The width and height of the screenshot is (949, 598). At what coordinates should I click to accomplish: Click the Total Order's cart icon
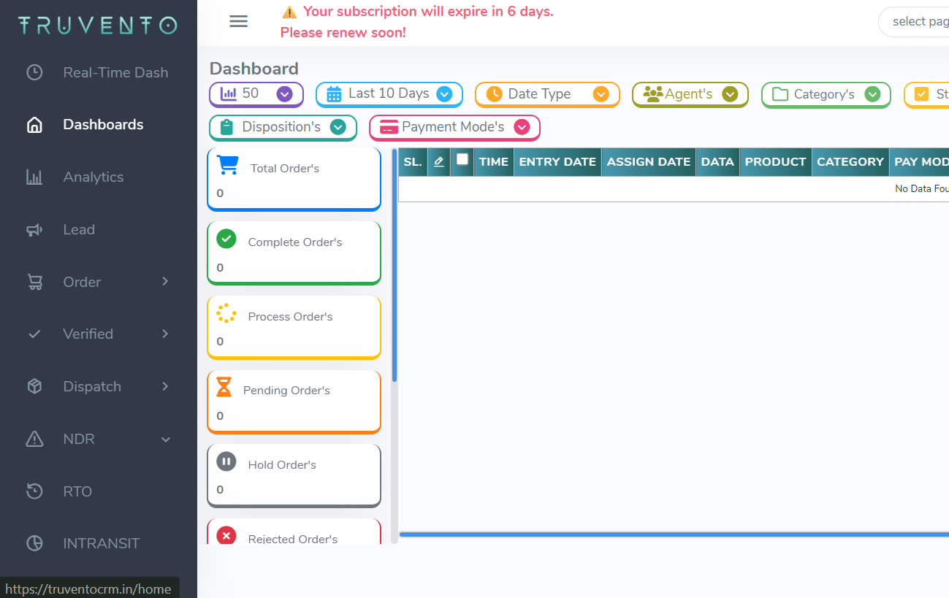tap(227, 166)
